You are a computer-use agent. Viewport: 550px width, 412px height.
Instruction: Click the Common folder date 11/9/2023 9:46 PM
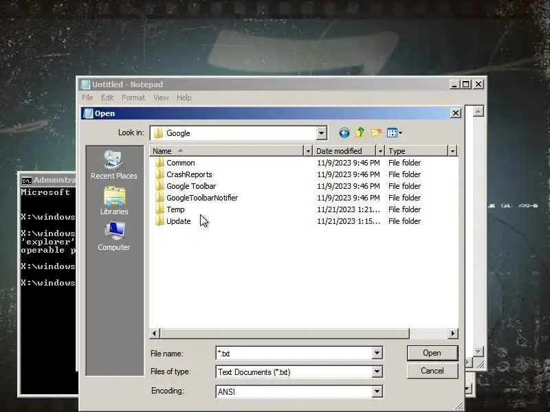point(349,163)
